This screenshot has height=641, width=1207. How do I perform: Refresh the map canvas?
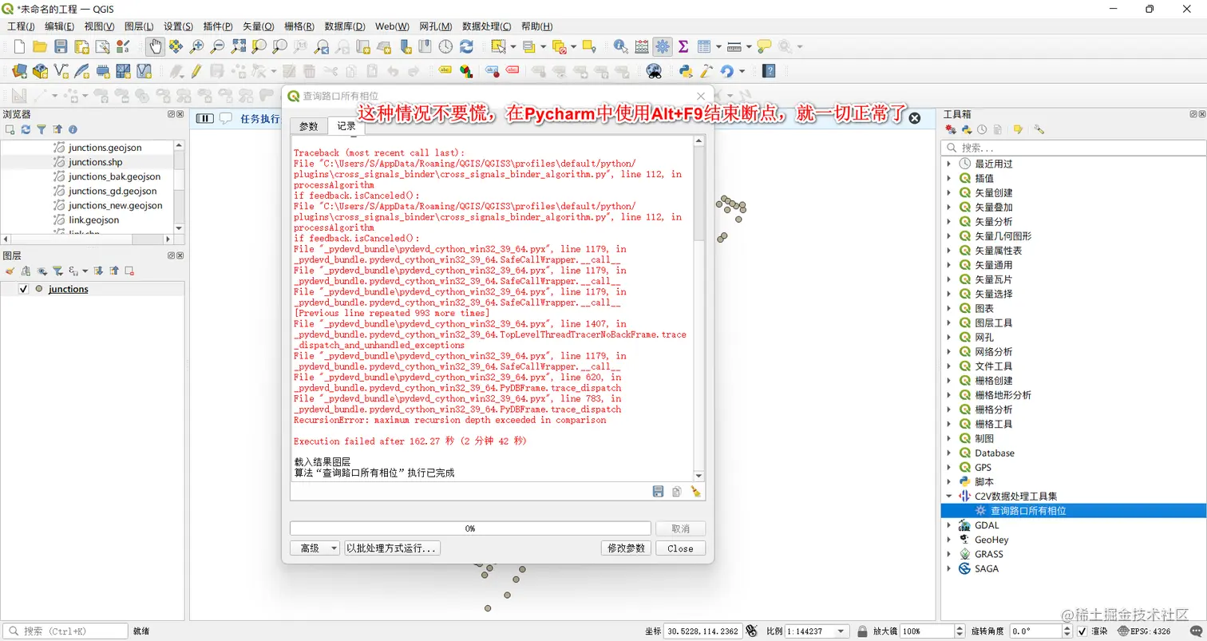[x=466, y=47]
